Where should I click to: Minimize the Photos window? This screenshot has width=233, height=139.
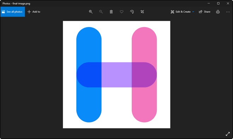tap(209, 3)
